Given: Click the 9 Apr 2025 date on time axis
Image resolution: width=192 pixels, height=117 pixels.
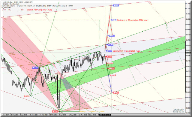Looking at the screenshot, I should pos(63,115).
